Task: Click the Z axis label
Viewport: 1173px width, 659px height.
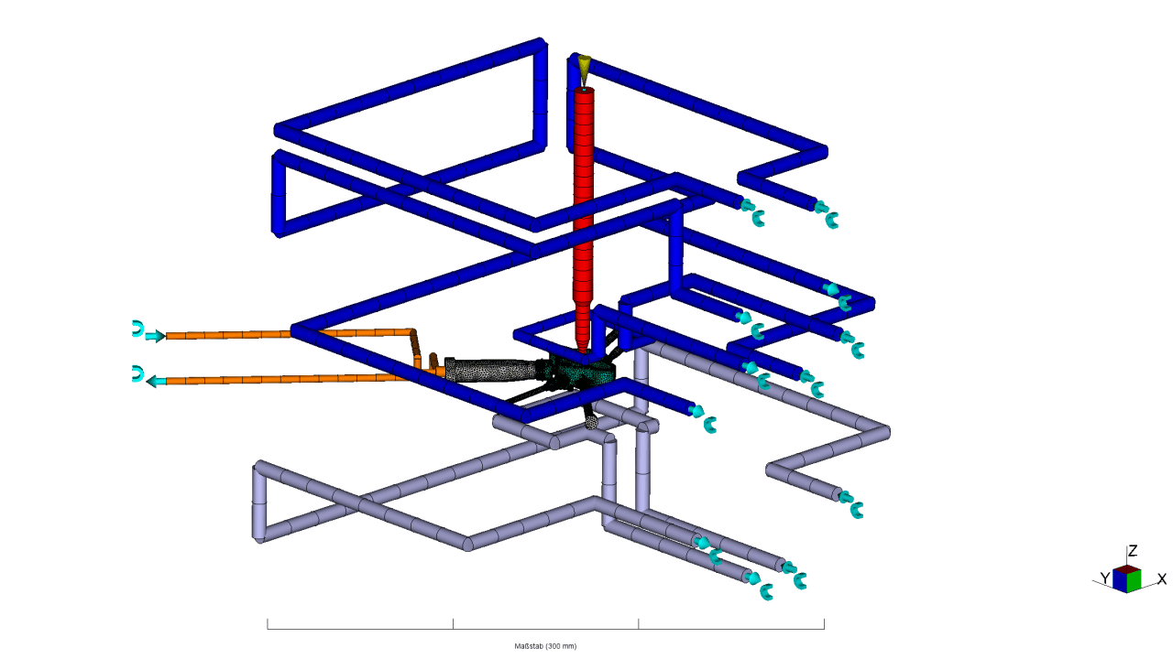Action: [1133, 551]
